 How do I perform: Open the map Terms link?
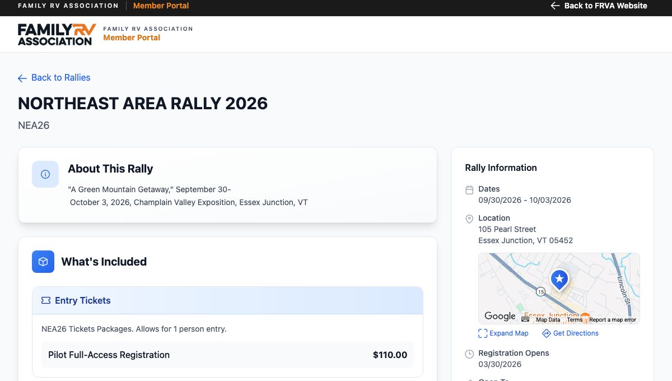pyautogui.click(x=575, y=320)
